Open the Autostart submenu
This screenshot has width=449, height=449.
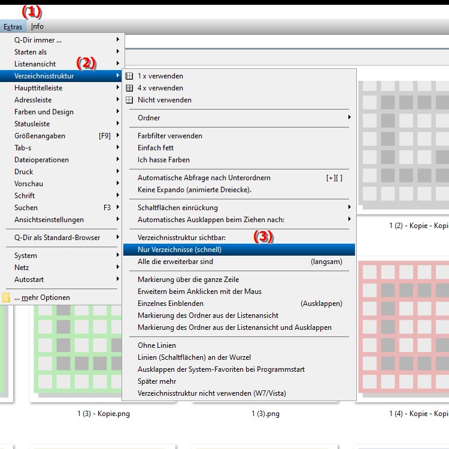[62, 280]
